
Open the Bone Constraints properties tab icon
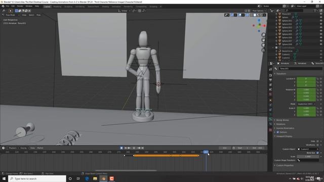click(270, 124)
